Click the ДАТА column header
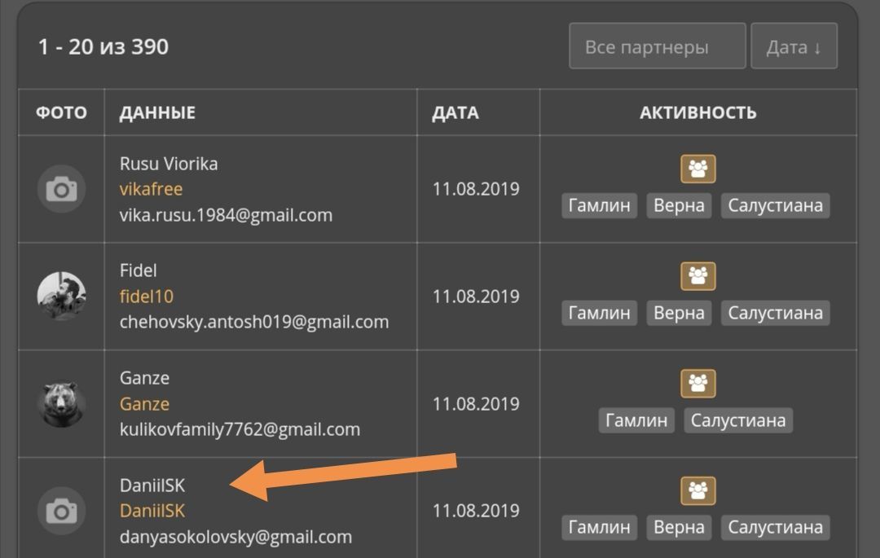This screenshot has width=880, height=558. pyautogui.click(x=455, y=112)
